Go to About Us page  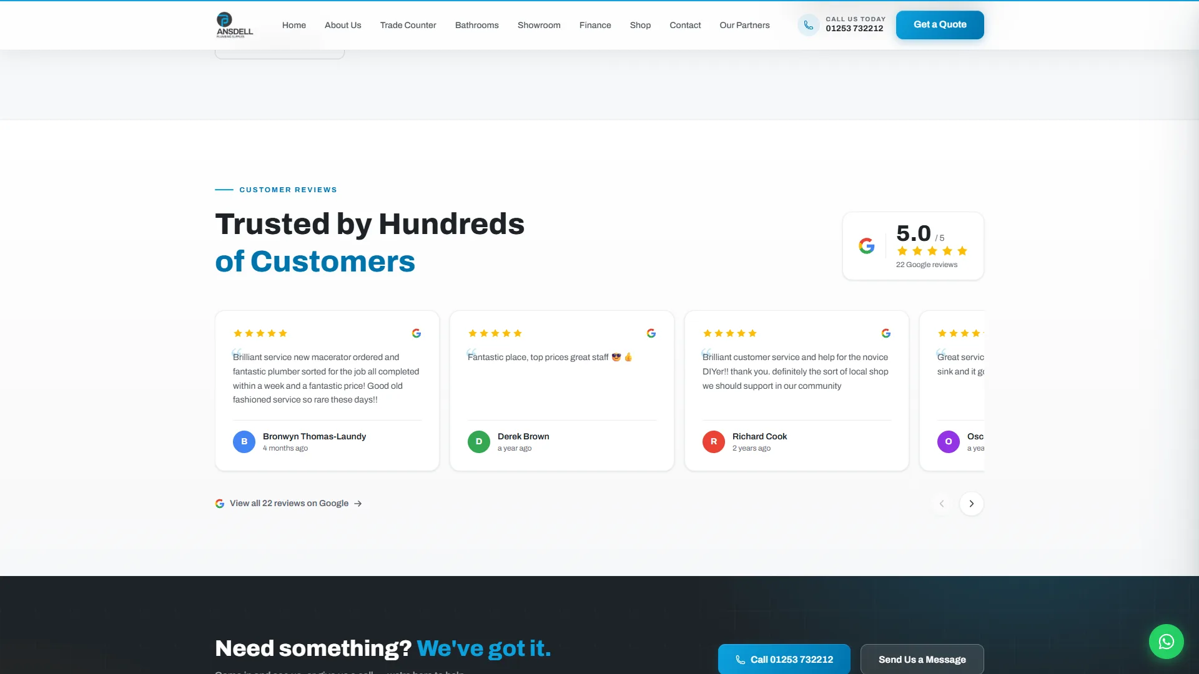click(343, 25)
